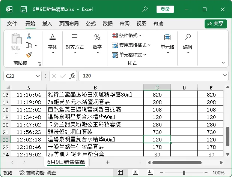Select row 19 header
Screen dimensions: 232x177
(x=6, y=117)
